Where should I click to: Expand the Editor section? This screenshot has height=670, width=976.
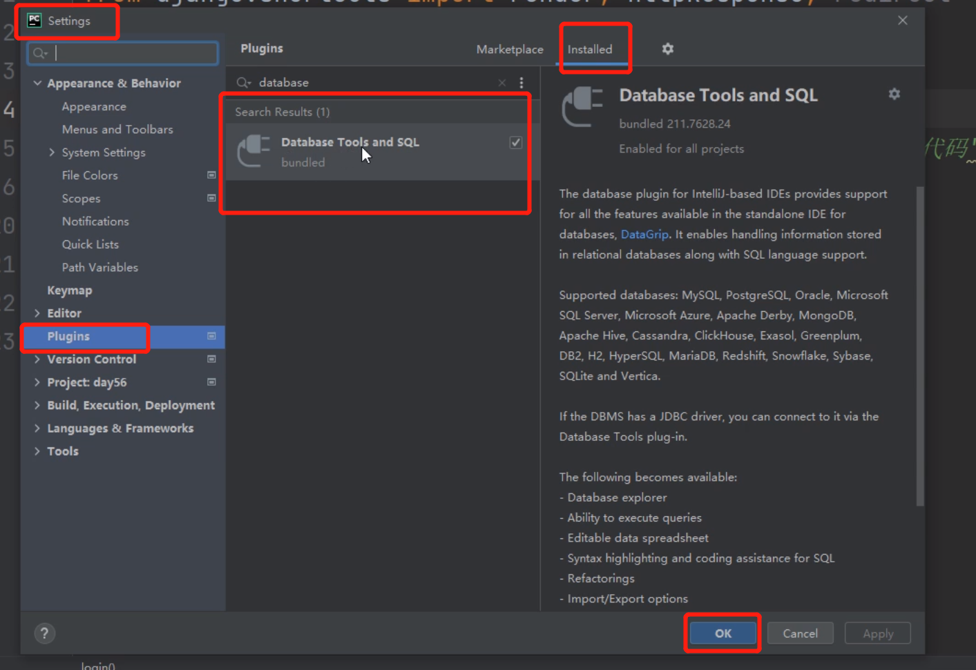point(37,313)
